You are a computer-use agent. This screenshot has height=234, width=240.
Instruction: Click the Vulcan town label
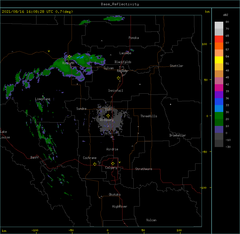point(151,220)
